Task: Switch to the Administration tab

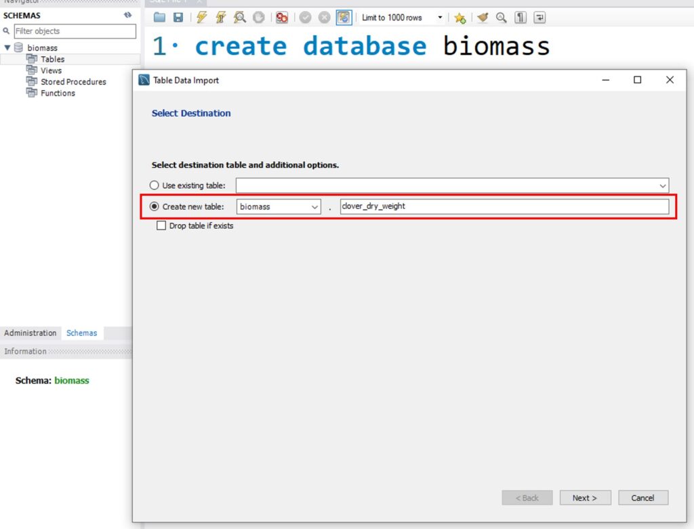Action: (30, 333)
